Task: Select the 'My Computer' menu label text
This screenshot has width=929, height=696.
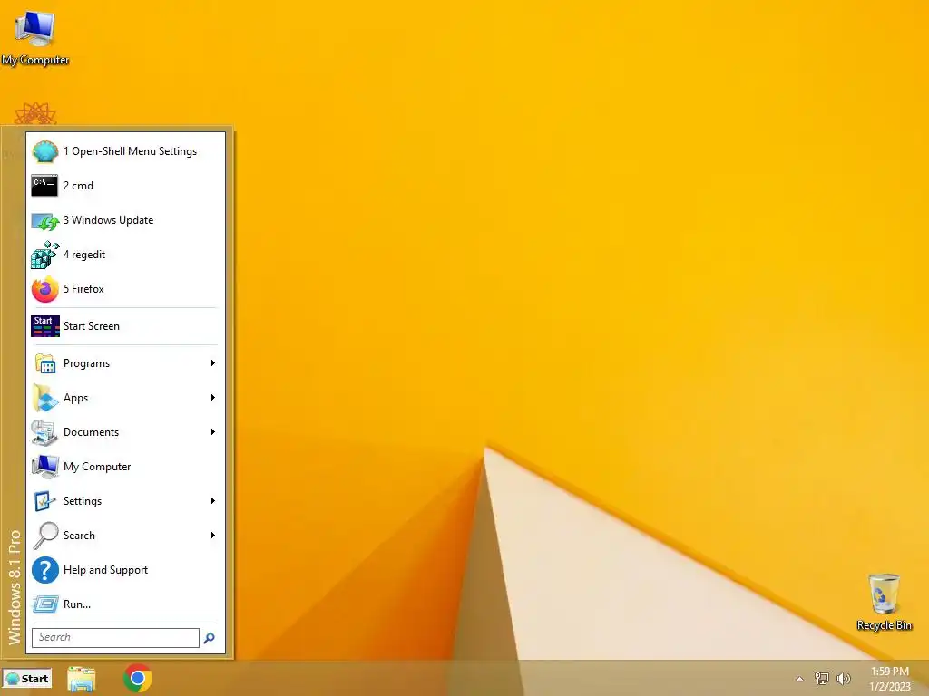Action: tap(97, 467)
